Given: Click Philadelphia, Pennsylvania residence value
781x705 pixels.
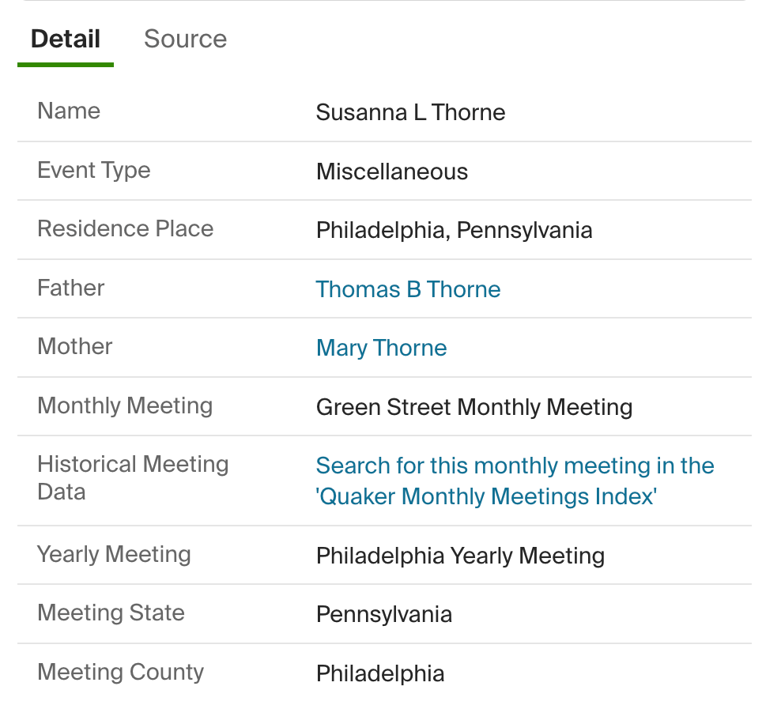Looking at the screenshot, I should pyautogui.click(x=454, y=230).
